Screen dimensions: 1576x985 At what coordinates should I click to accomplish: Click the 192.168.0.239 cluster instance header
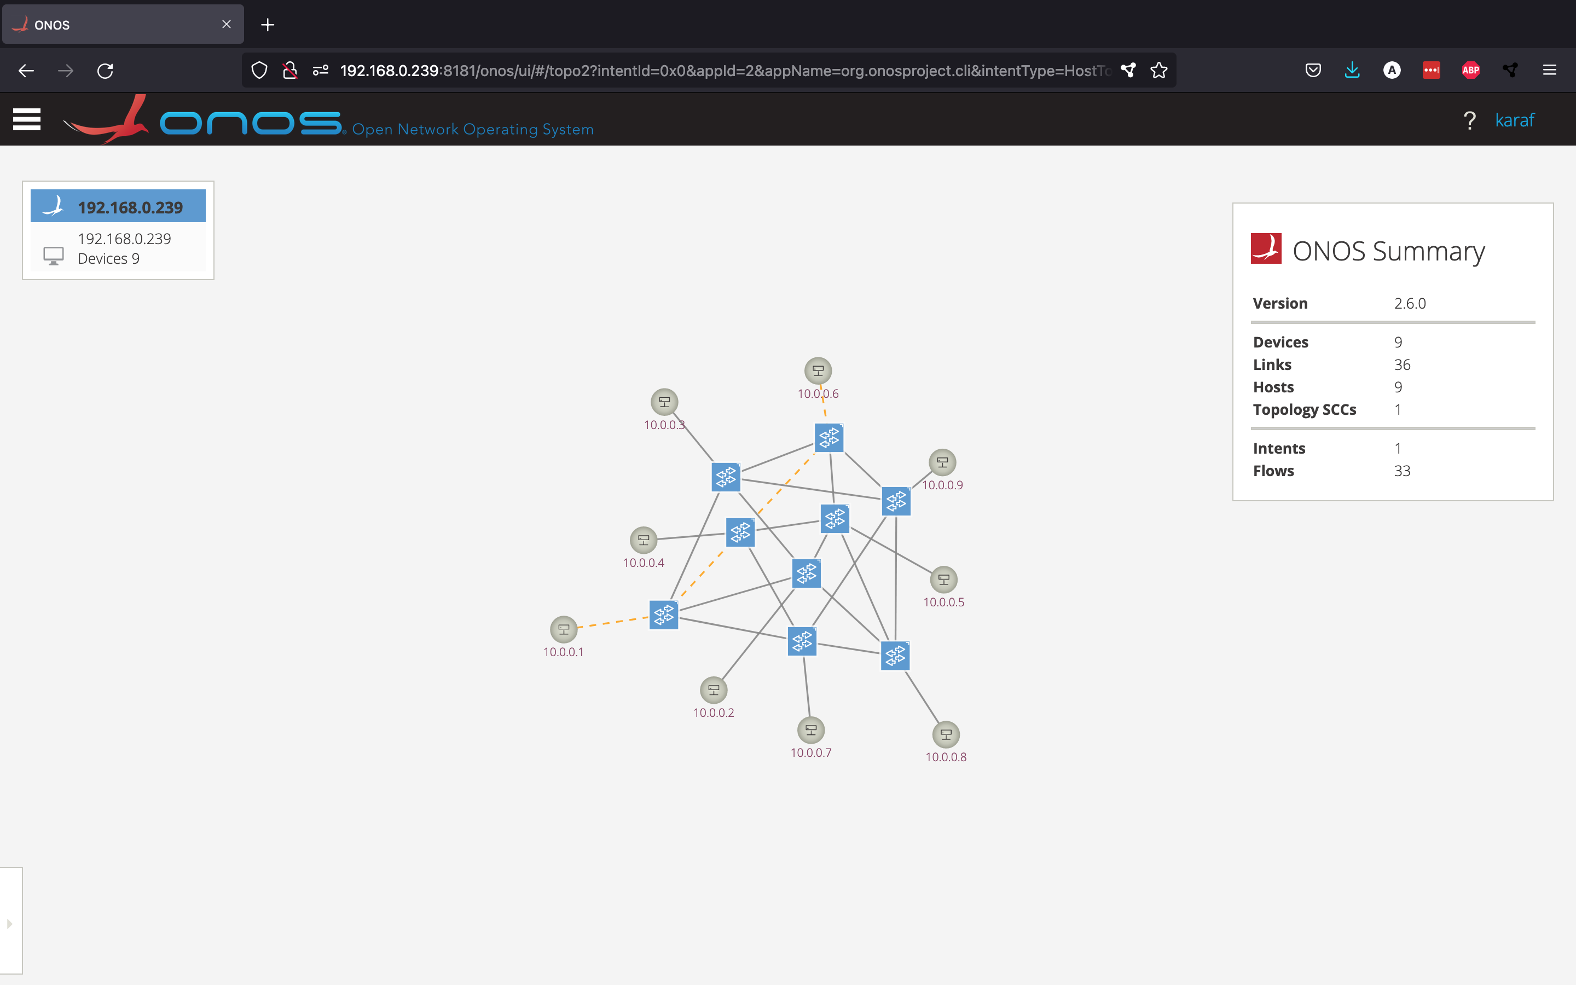click(x=118, y=206)
